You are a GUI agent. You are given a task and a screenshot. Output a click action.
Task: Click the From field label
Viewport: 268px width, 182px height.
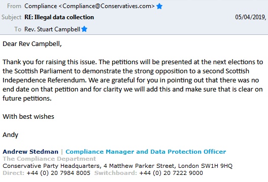14,6
